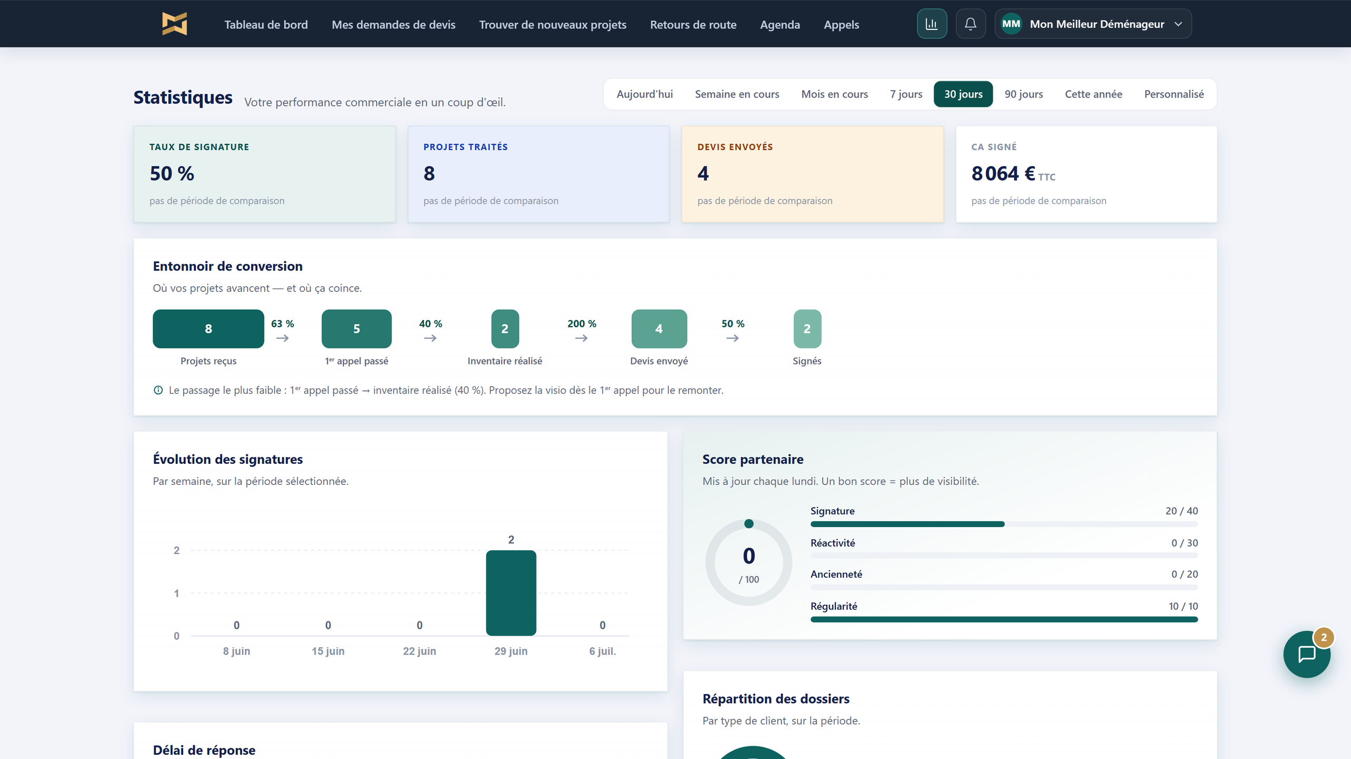Screen dimensions: 1351x759
Task: Open Trouver de nouveaux projets
Action: (553, 24)
